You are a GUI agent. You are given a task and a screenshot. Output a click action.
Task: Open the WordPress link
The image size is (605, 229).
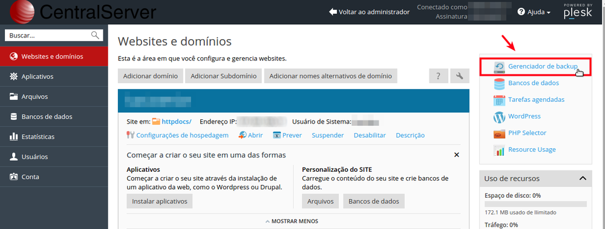525,116
